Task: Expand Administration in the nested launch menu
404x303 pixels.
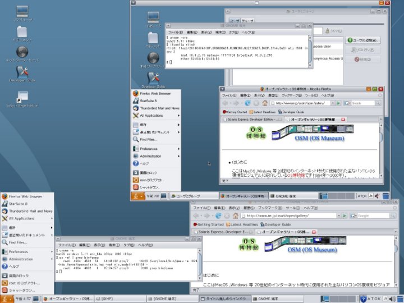Action: click(x=156, y=156)
